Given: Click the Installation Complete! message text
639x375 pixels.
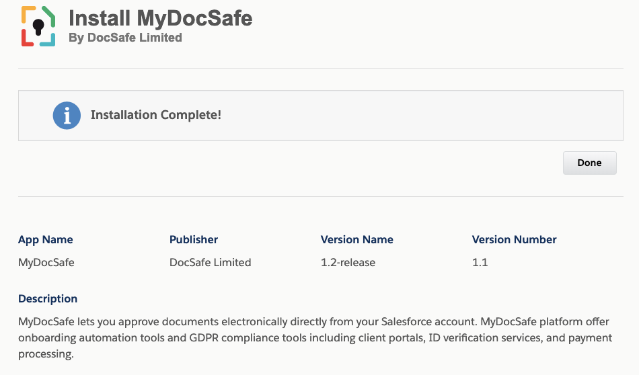Looking at the screenshot, I should pyautogui.click(x=155, y=115).
